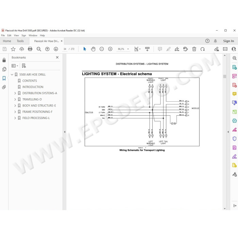Screen dimensions: 238x238
Task: Open the Sign menu
Action: click(x=24, y=35)
